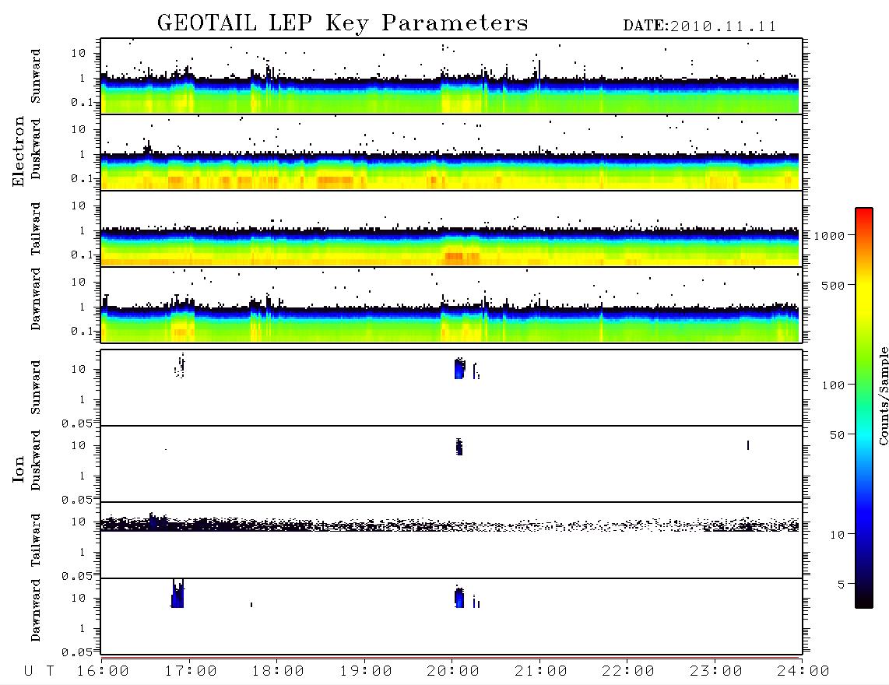Click the 24:00 time axis label
The width and height of the screenshot is (889, 685).
[803, 672]
